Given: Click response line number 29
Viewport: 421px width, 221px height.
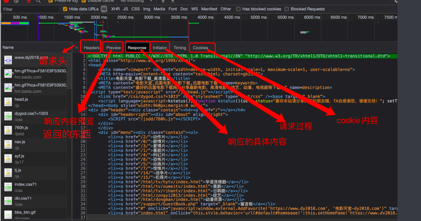Looking at the screenshot, I should coord(83,182).
